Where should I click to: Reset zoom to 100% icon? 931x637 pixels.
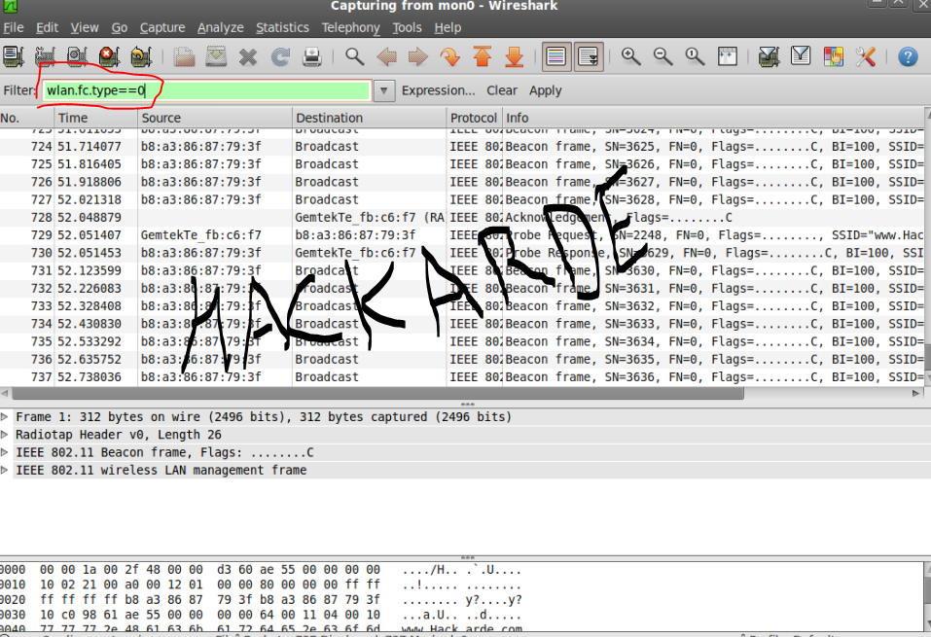(x=695, y=56)
